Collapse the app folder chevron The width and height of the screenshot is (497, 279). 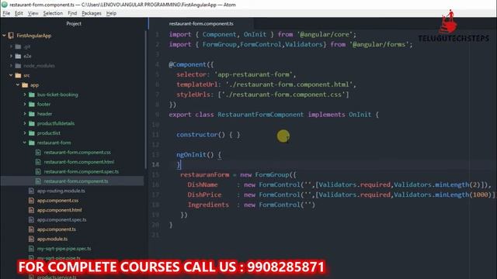[18, 84]
